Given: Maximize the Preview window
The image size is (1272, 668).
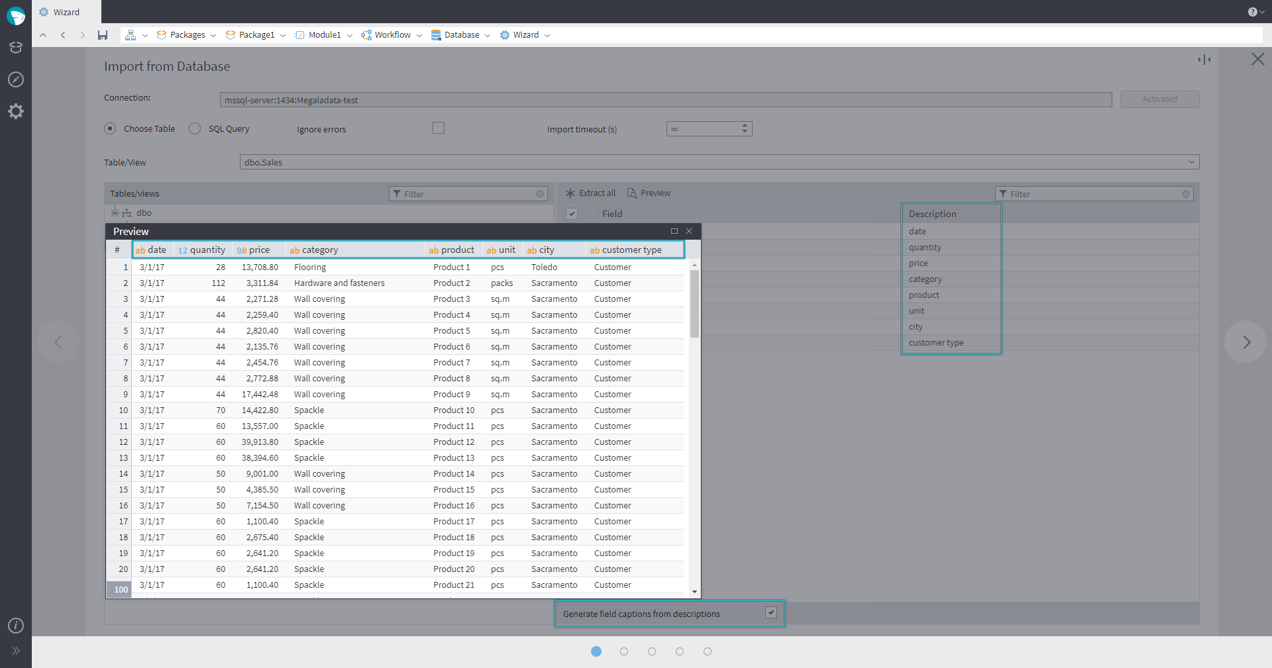Looking at the screenshot, I should pos(674,231).
